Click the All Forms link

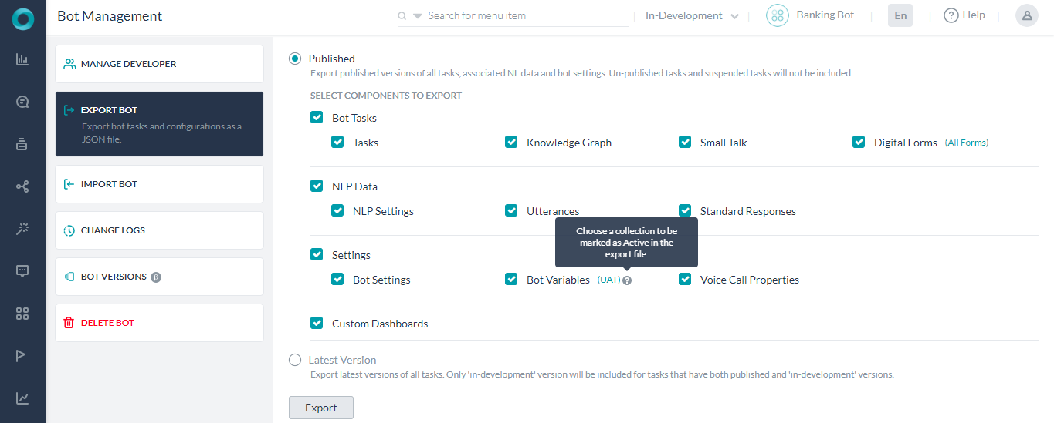[966, 143]
